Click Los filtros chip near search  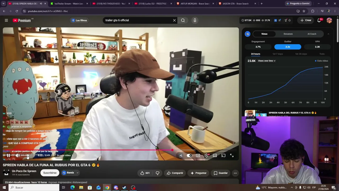click(x=79, y=20)
